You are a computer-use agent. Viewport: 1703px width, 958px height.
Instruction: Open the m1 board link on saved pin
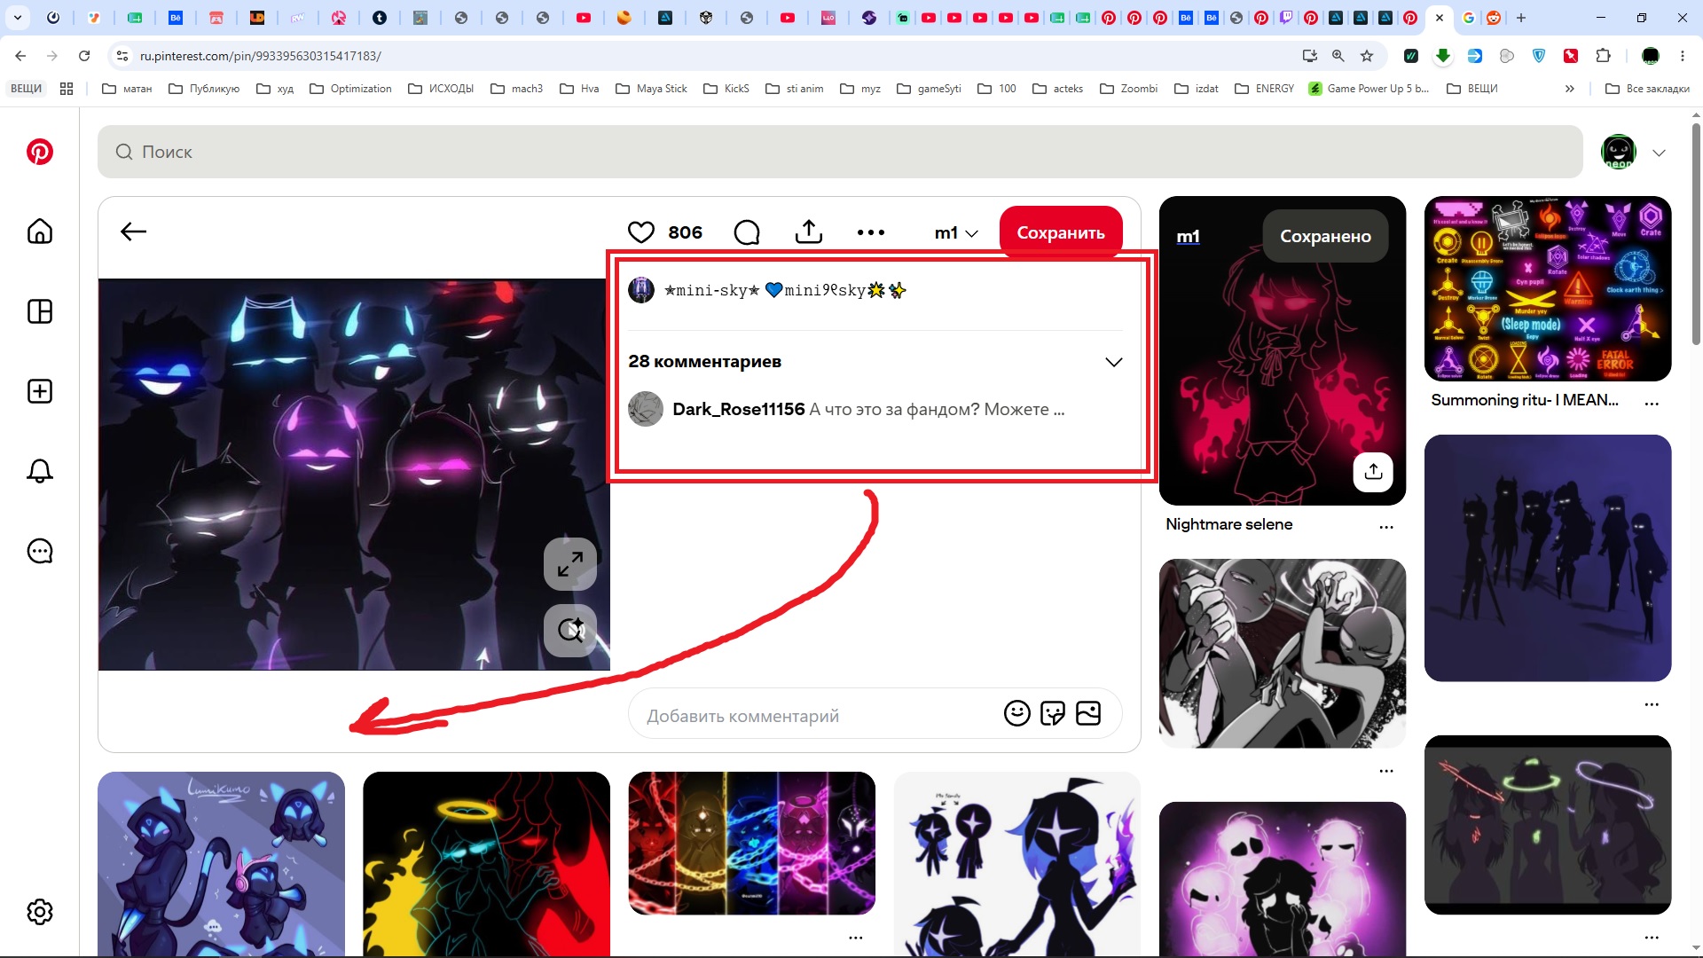tap(1188, 236)
